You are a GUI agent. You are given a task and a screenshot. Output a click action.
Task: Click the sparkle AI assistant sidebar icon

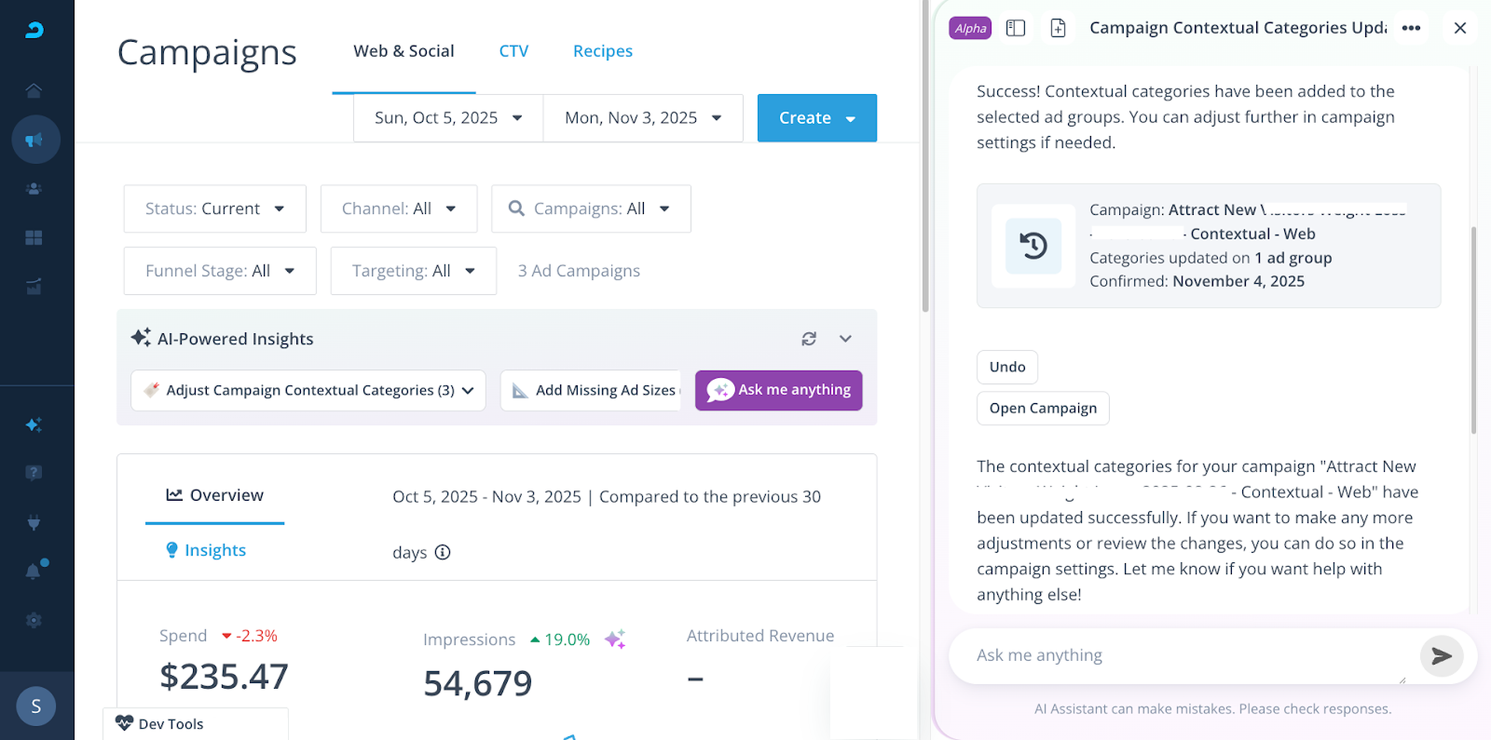click(x=34, y=424)
